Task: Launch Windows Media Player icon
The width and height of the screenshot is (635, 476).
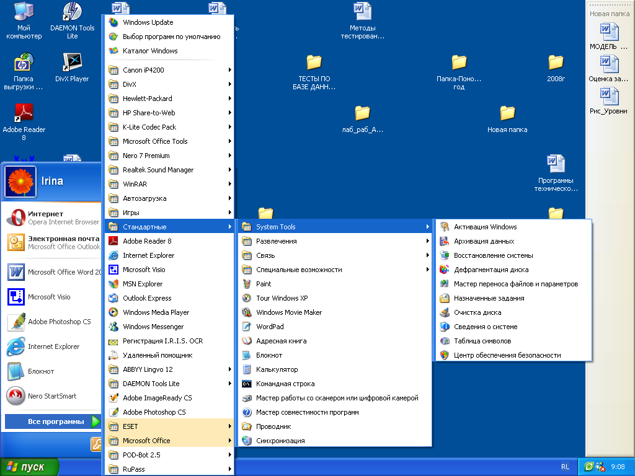Action: click(113, 312)
